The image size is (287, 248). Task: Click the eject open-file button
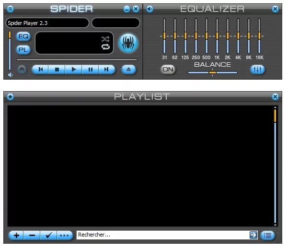tap(128, 70)
